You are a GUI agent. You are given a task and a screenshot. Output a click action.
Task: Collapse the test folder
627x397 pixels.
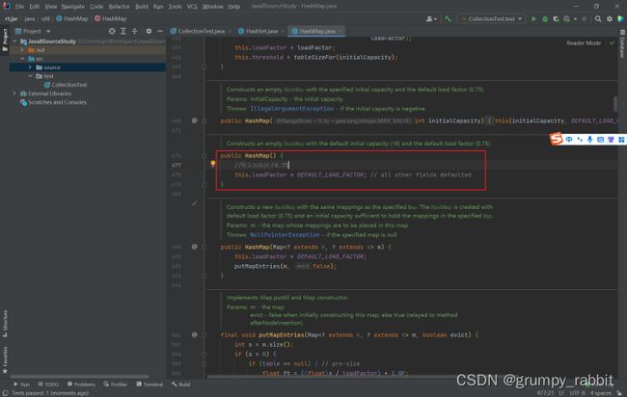click(x=30, y=76)
